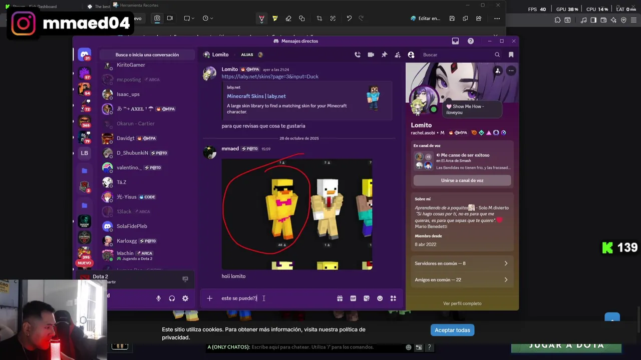The height and width of the screenshot is (360, 641).
Task: Select the eraser in Snipping Tool
Action: [288, 18]
